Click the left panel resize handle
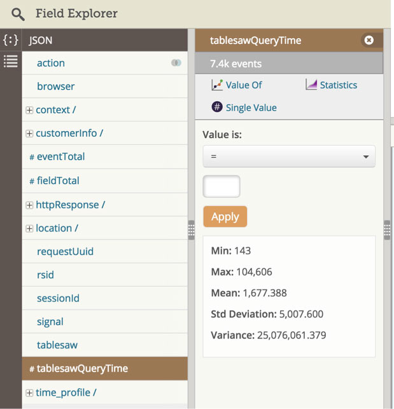 click(191, 230)
